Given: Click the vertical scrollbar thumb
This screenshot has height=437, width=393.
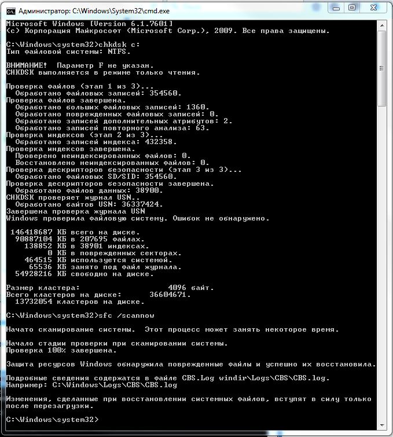Looking at the screenshot, I should [382, 68].
